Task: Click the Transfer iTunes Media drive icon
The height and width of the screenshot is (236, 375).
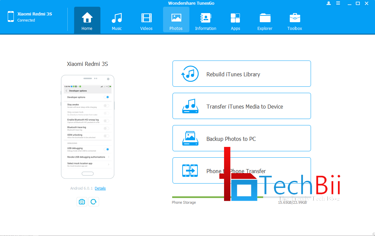Action: click(190, 106)
